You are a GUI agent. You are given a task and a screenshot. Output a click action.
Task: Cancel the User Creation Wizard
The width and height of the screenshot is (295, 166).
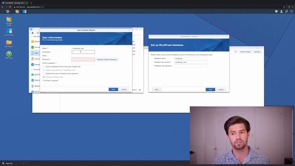pyautogui.click(x=124, y=89)
